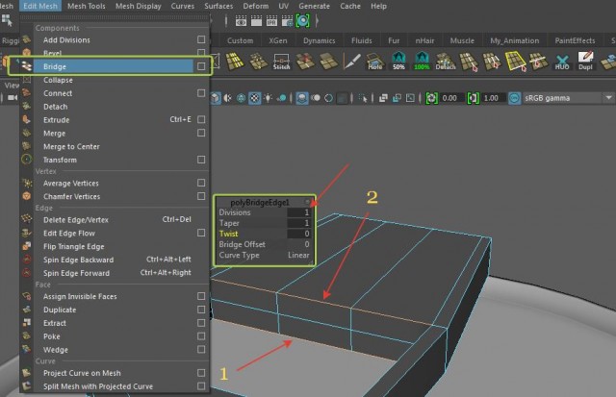Click the Hole shelf tool icon
The width and height of the screenshot is (616, 397).
click(374, 62)
